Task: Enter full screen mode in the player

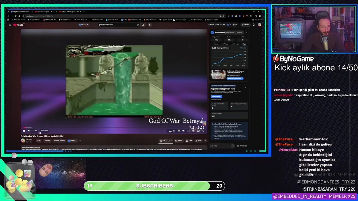Action: [203, 131]
